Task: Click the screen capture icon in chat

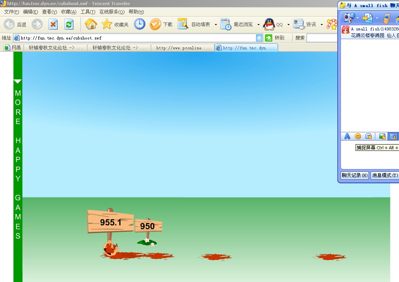Action: [x=393, y=136]
